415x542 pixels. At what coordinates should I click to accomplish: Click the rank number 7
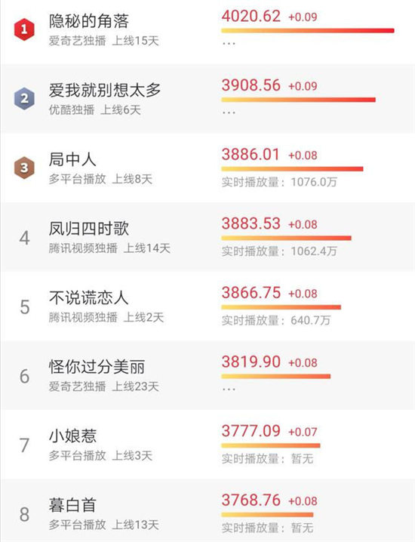click(25, 445)
